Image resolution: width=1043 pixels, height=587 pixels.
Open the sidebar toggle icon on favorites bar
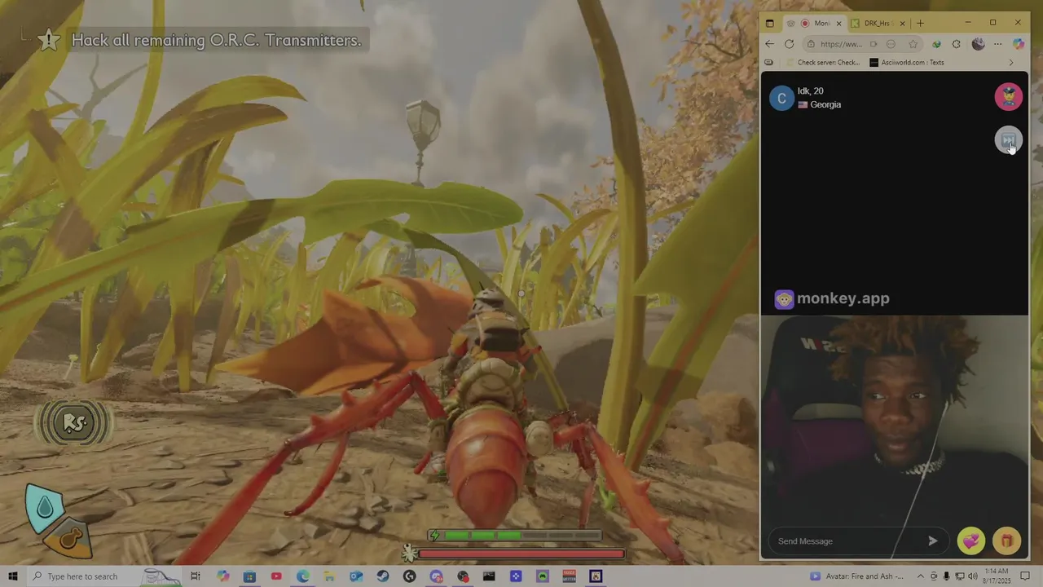click(768, 62)
